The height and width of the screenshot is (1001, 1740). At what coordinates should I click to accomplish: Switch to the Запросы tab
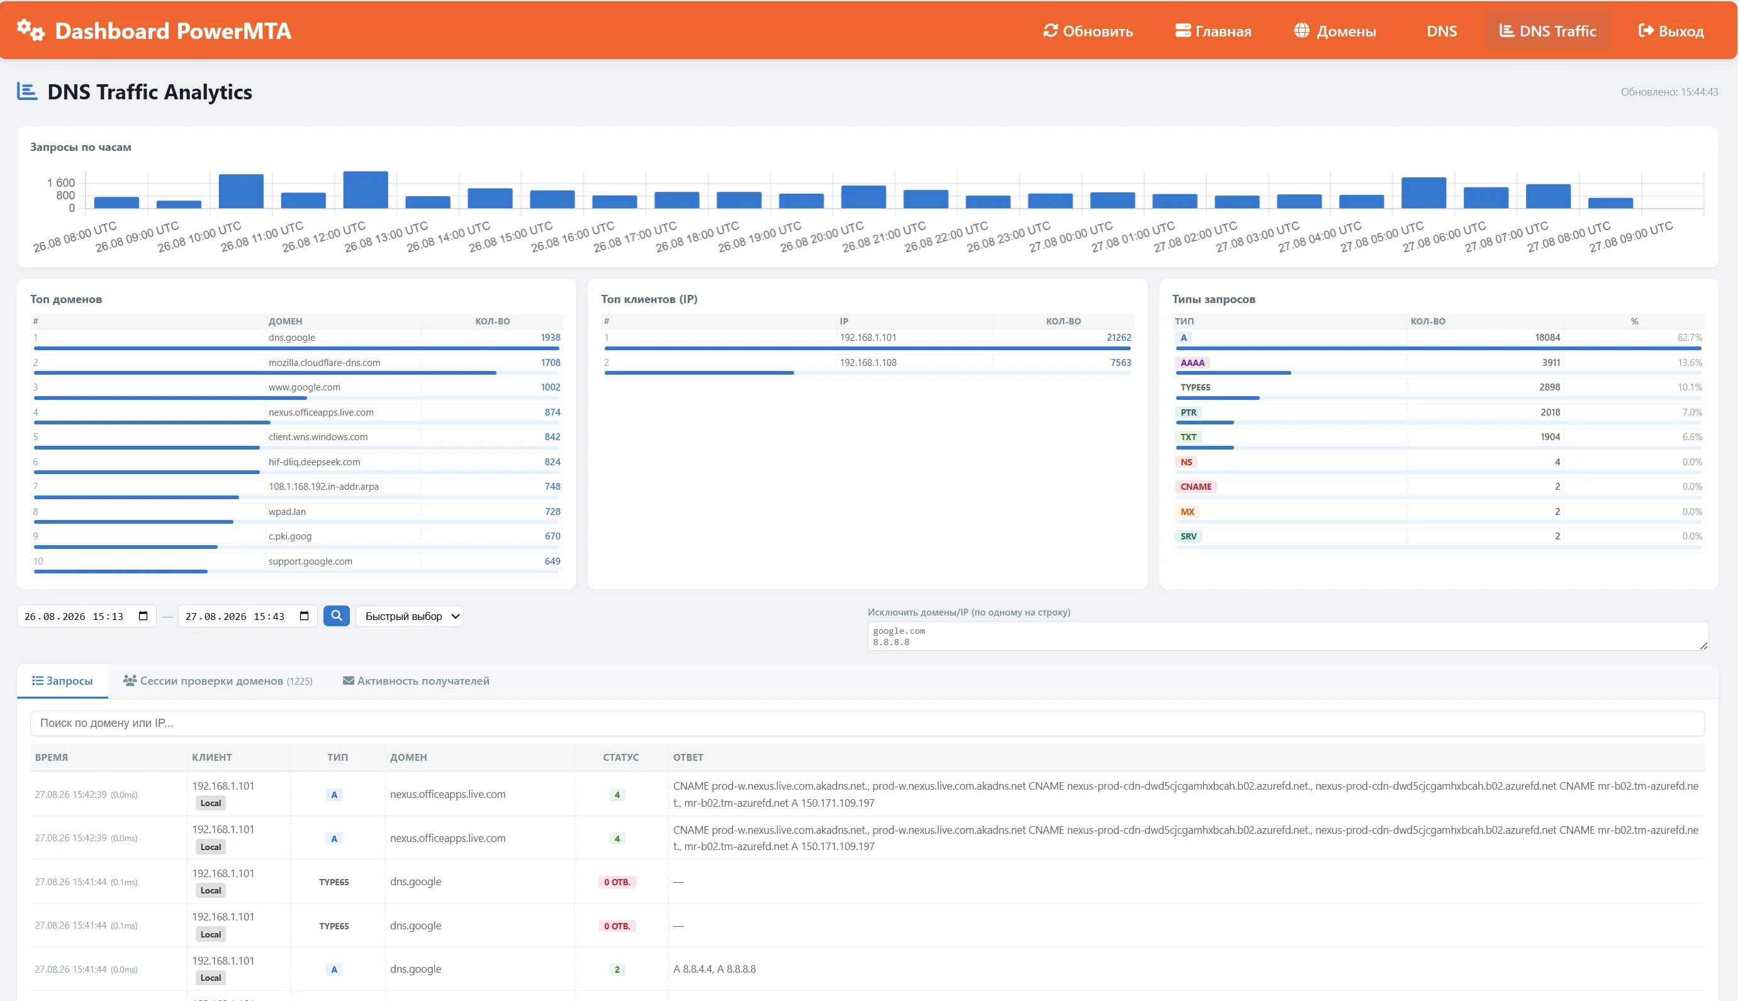pyautogui.click(x=62, y=680)
